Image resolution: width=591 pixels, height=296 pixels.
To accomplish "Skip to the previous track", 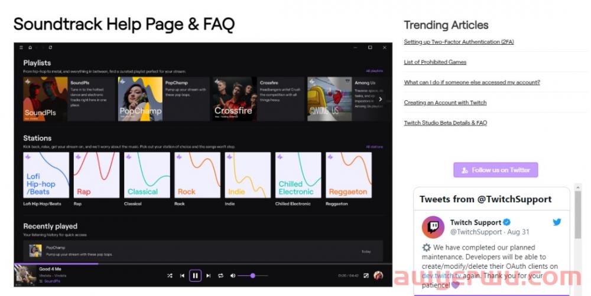I will click(182, 276).
